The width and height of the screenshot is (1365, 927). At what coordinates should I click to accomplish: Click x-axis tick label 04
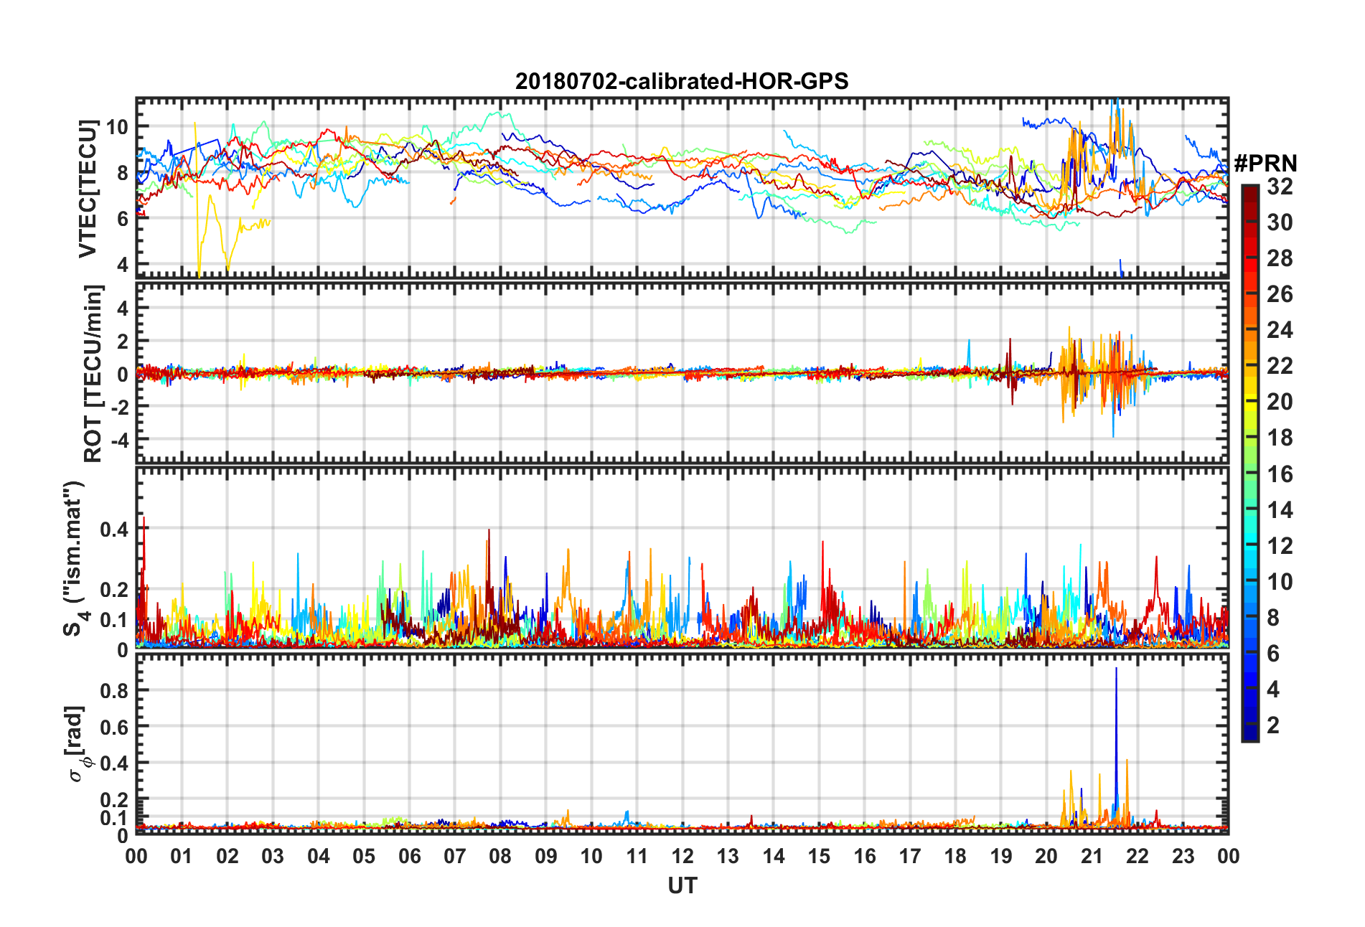(x=319, y=857)
